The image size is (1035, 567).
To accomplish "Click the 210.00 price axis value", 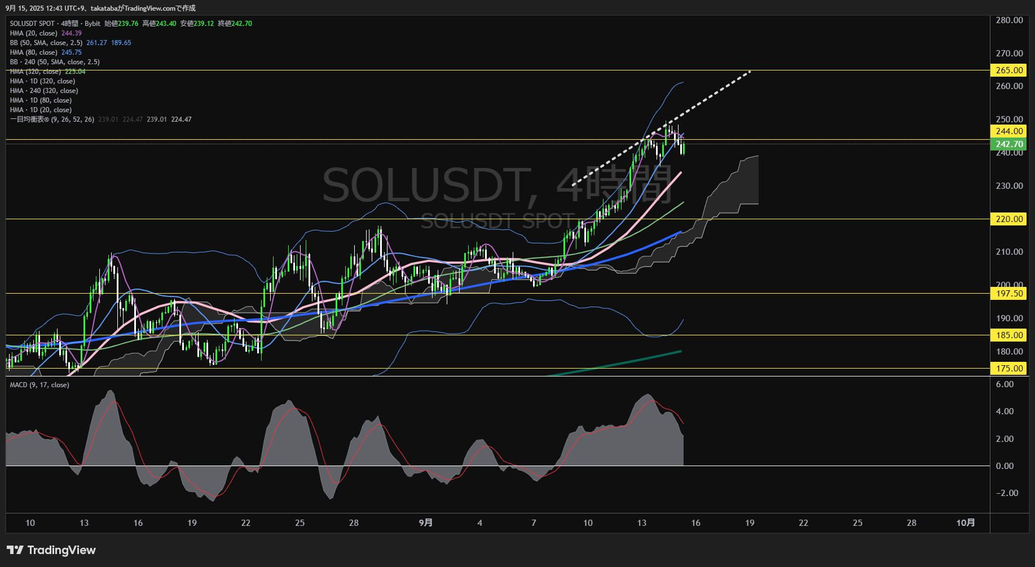I will pos(1009,252).
